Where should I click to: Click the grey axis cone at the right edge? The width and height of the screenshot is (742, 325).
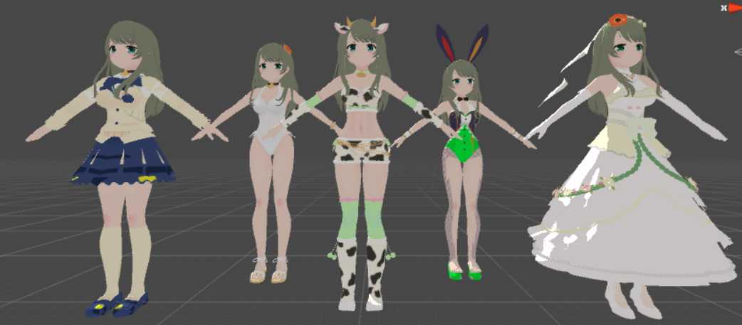(x=738, y=51)
